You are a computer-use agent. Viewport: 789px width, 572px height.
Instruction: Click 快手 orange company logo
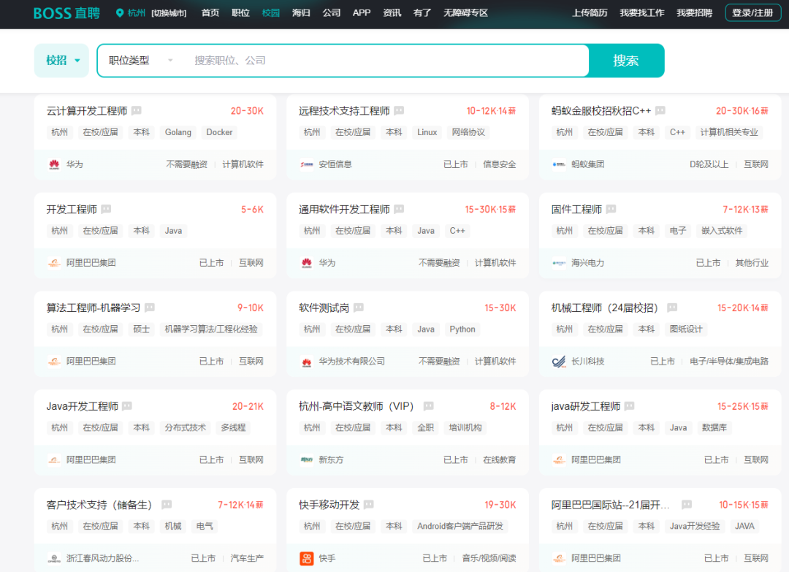(x=306, y=558)
